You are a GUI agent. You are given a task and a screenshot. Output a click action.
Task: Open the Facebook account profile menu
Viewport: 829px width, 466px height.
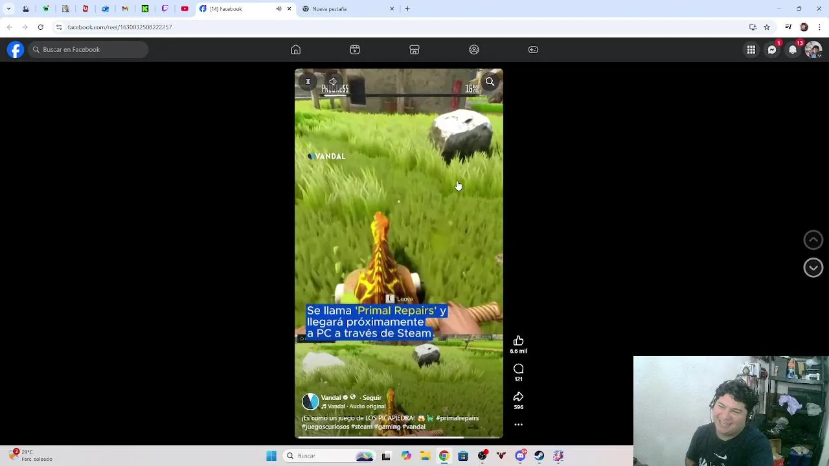point(813,50)
